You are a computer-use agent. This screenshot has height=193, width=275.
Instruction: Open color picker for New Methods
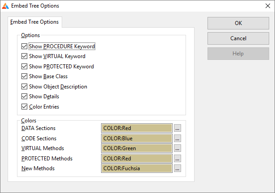[x=178, y=168]
